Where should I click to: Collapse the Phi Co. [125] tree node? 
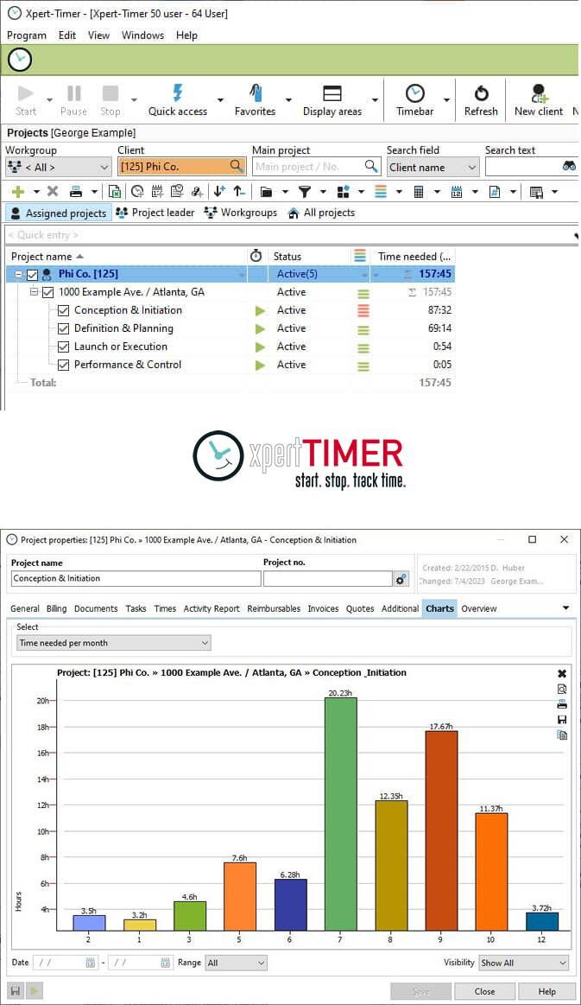pyautogui.click(x=19, y=274)
